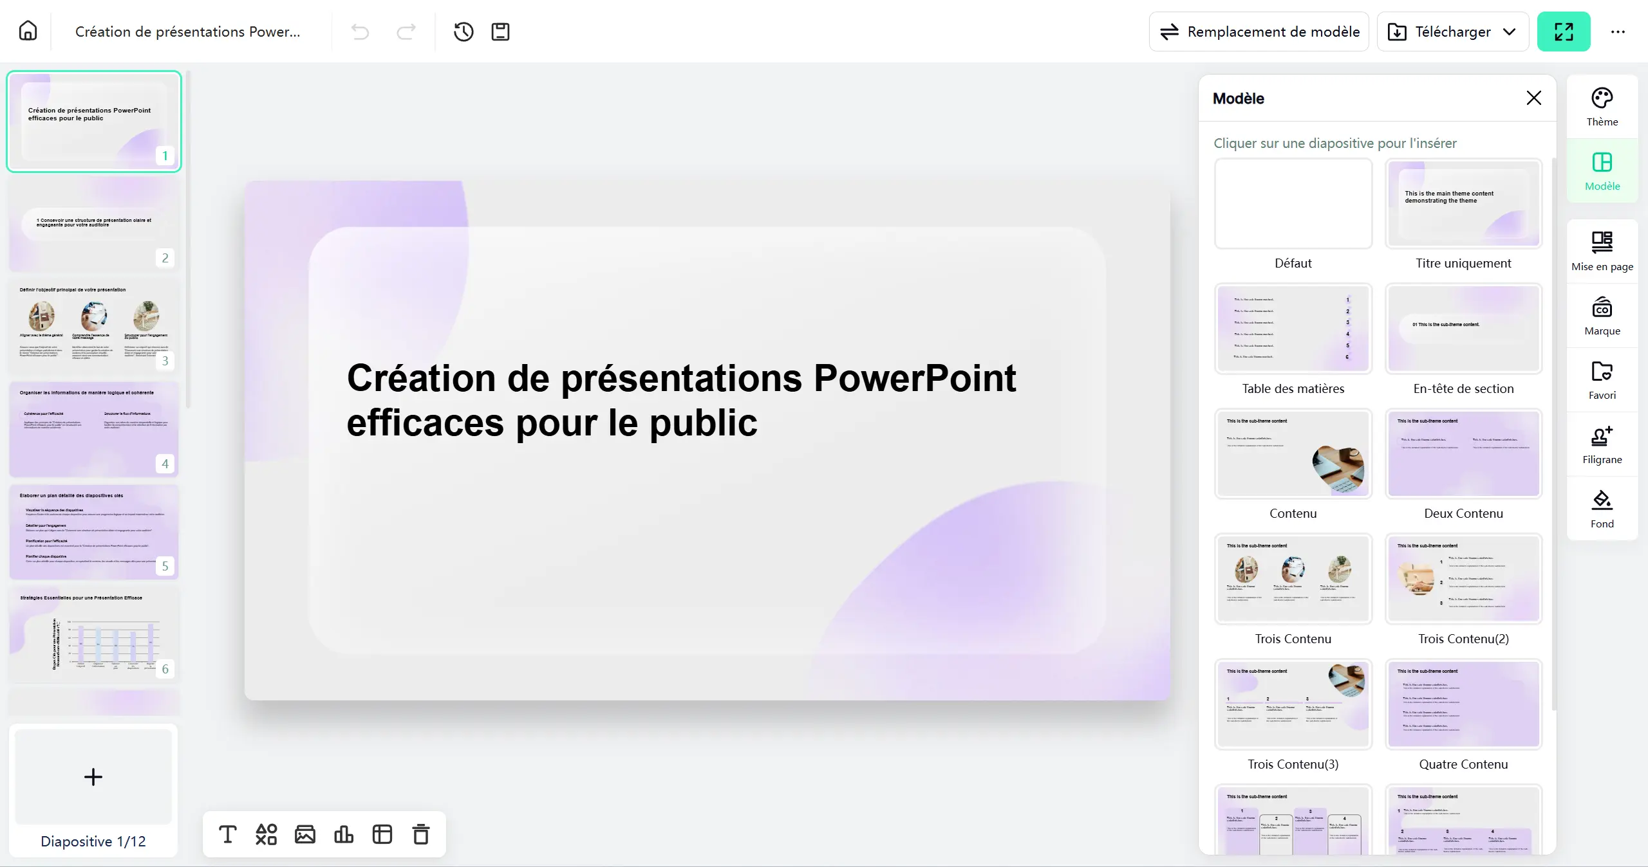Insert a text box with Text tool
Image resolution: width=1648 pixels, height=867 pixels.
coord(227,834)
